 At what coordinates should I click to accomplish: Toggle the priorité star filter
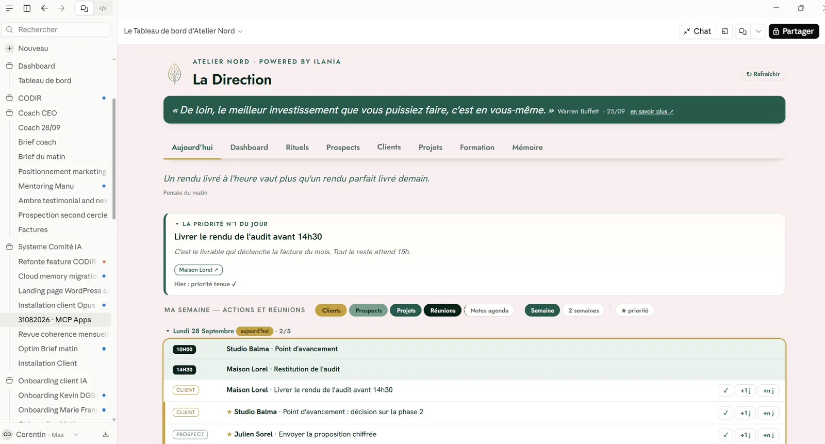pyautogui.click(x=635, y=310)
